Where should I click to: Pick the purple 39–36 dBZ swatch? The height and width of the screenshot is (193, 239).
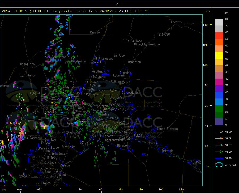point(219,89)
